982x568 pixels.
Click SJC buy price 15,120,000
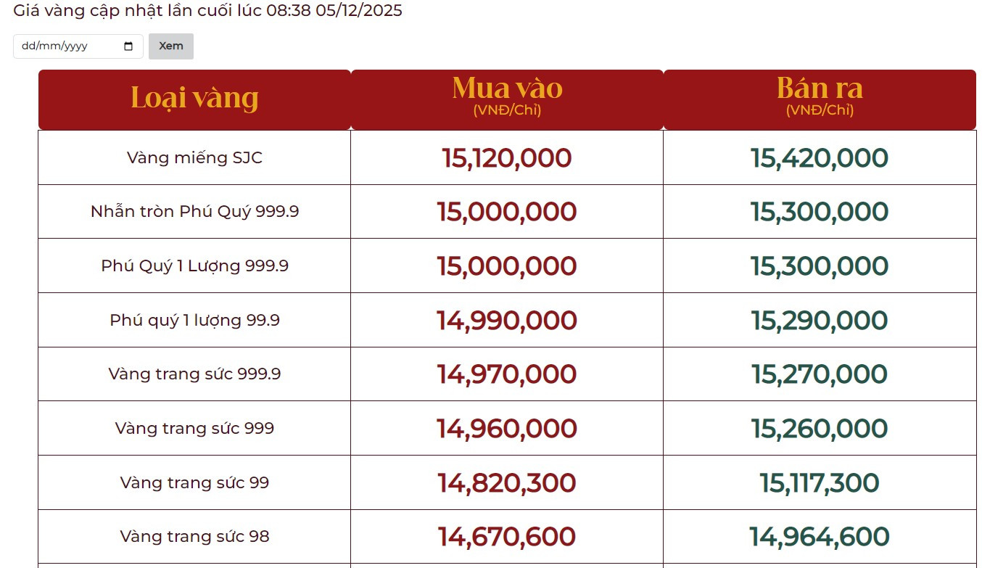[507, 158]
